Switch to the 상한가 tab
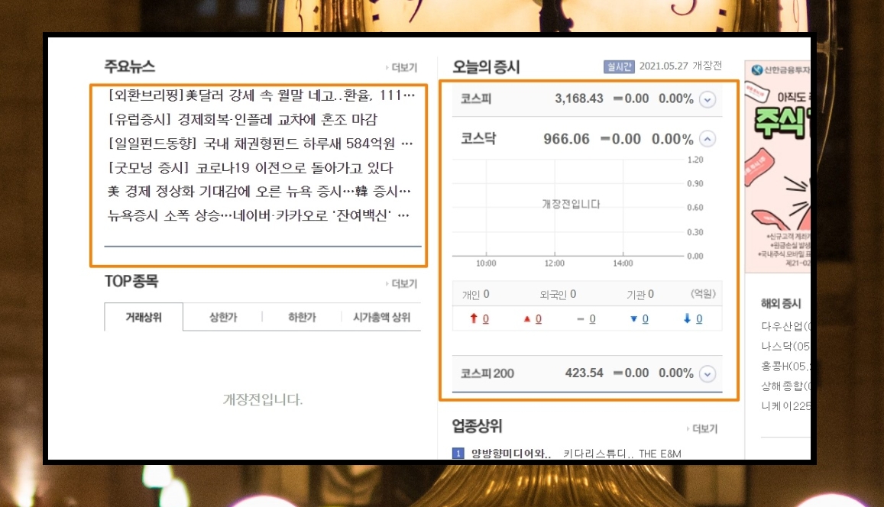 (x=223, y=317)
